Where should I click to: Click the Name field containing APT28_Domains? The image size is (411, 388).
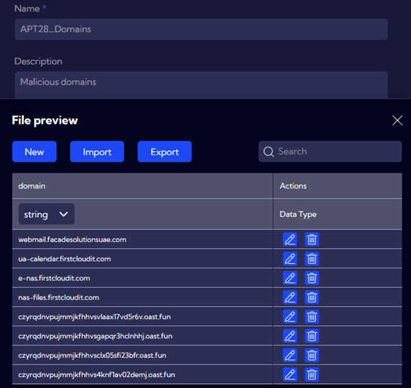coord(201,29)
